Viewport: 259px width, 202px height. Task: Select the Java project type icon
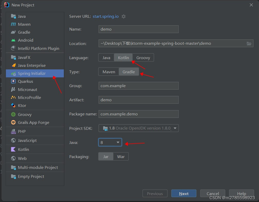(13, 16)
